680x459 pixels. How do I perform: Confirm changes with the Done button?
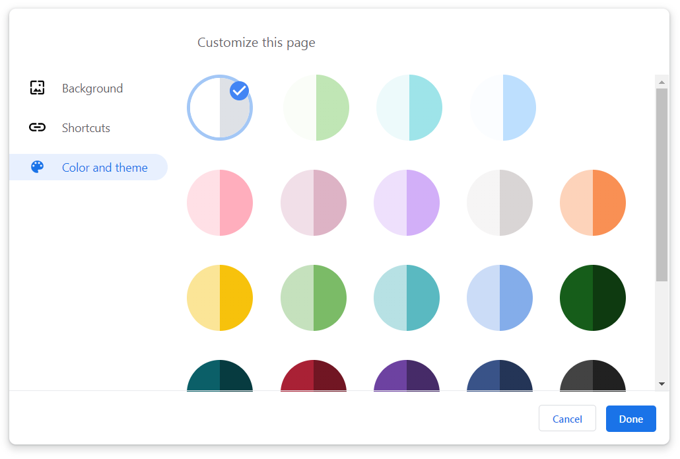(x=630, y=419)
